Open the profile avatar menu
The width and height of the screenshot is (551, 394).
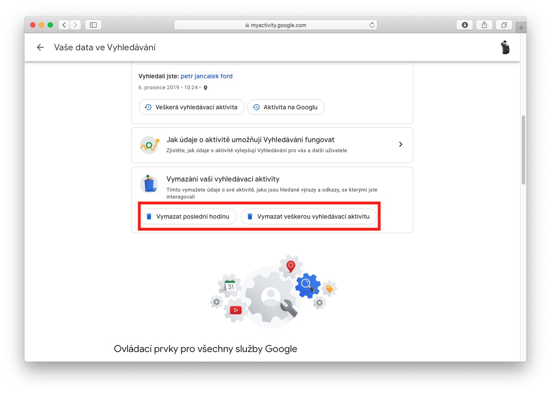[x=505, y=47]
